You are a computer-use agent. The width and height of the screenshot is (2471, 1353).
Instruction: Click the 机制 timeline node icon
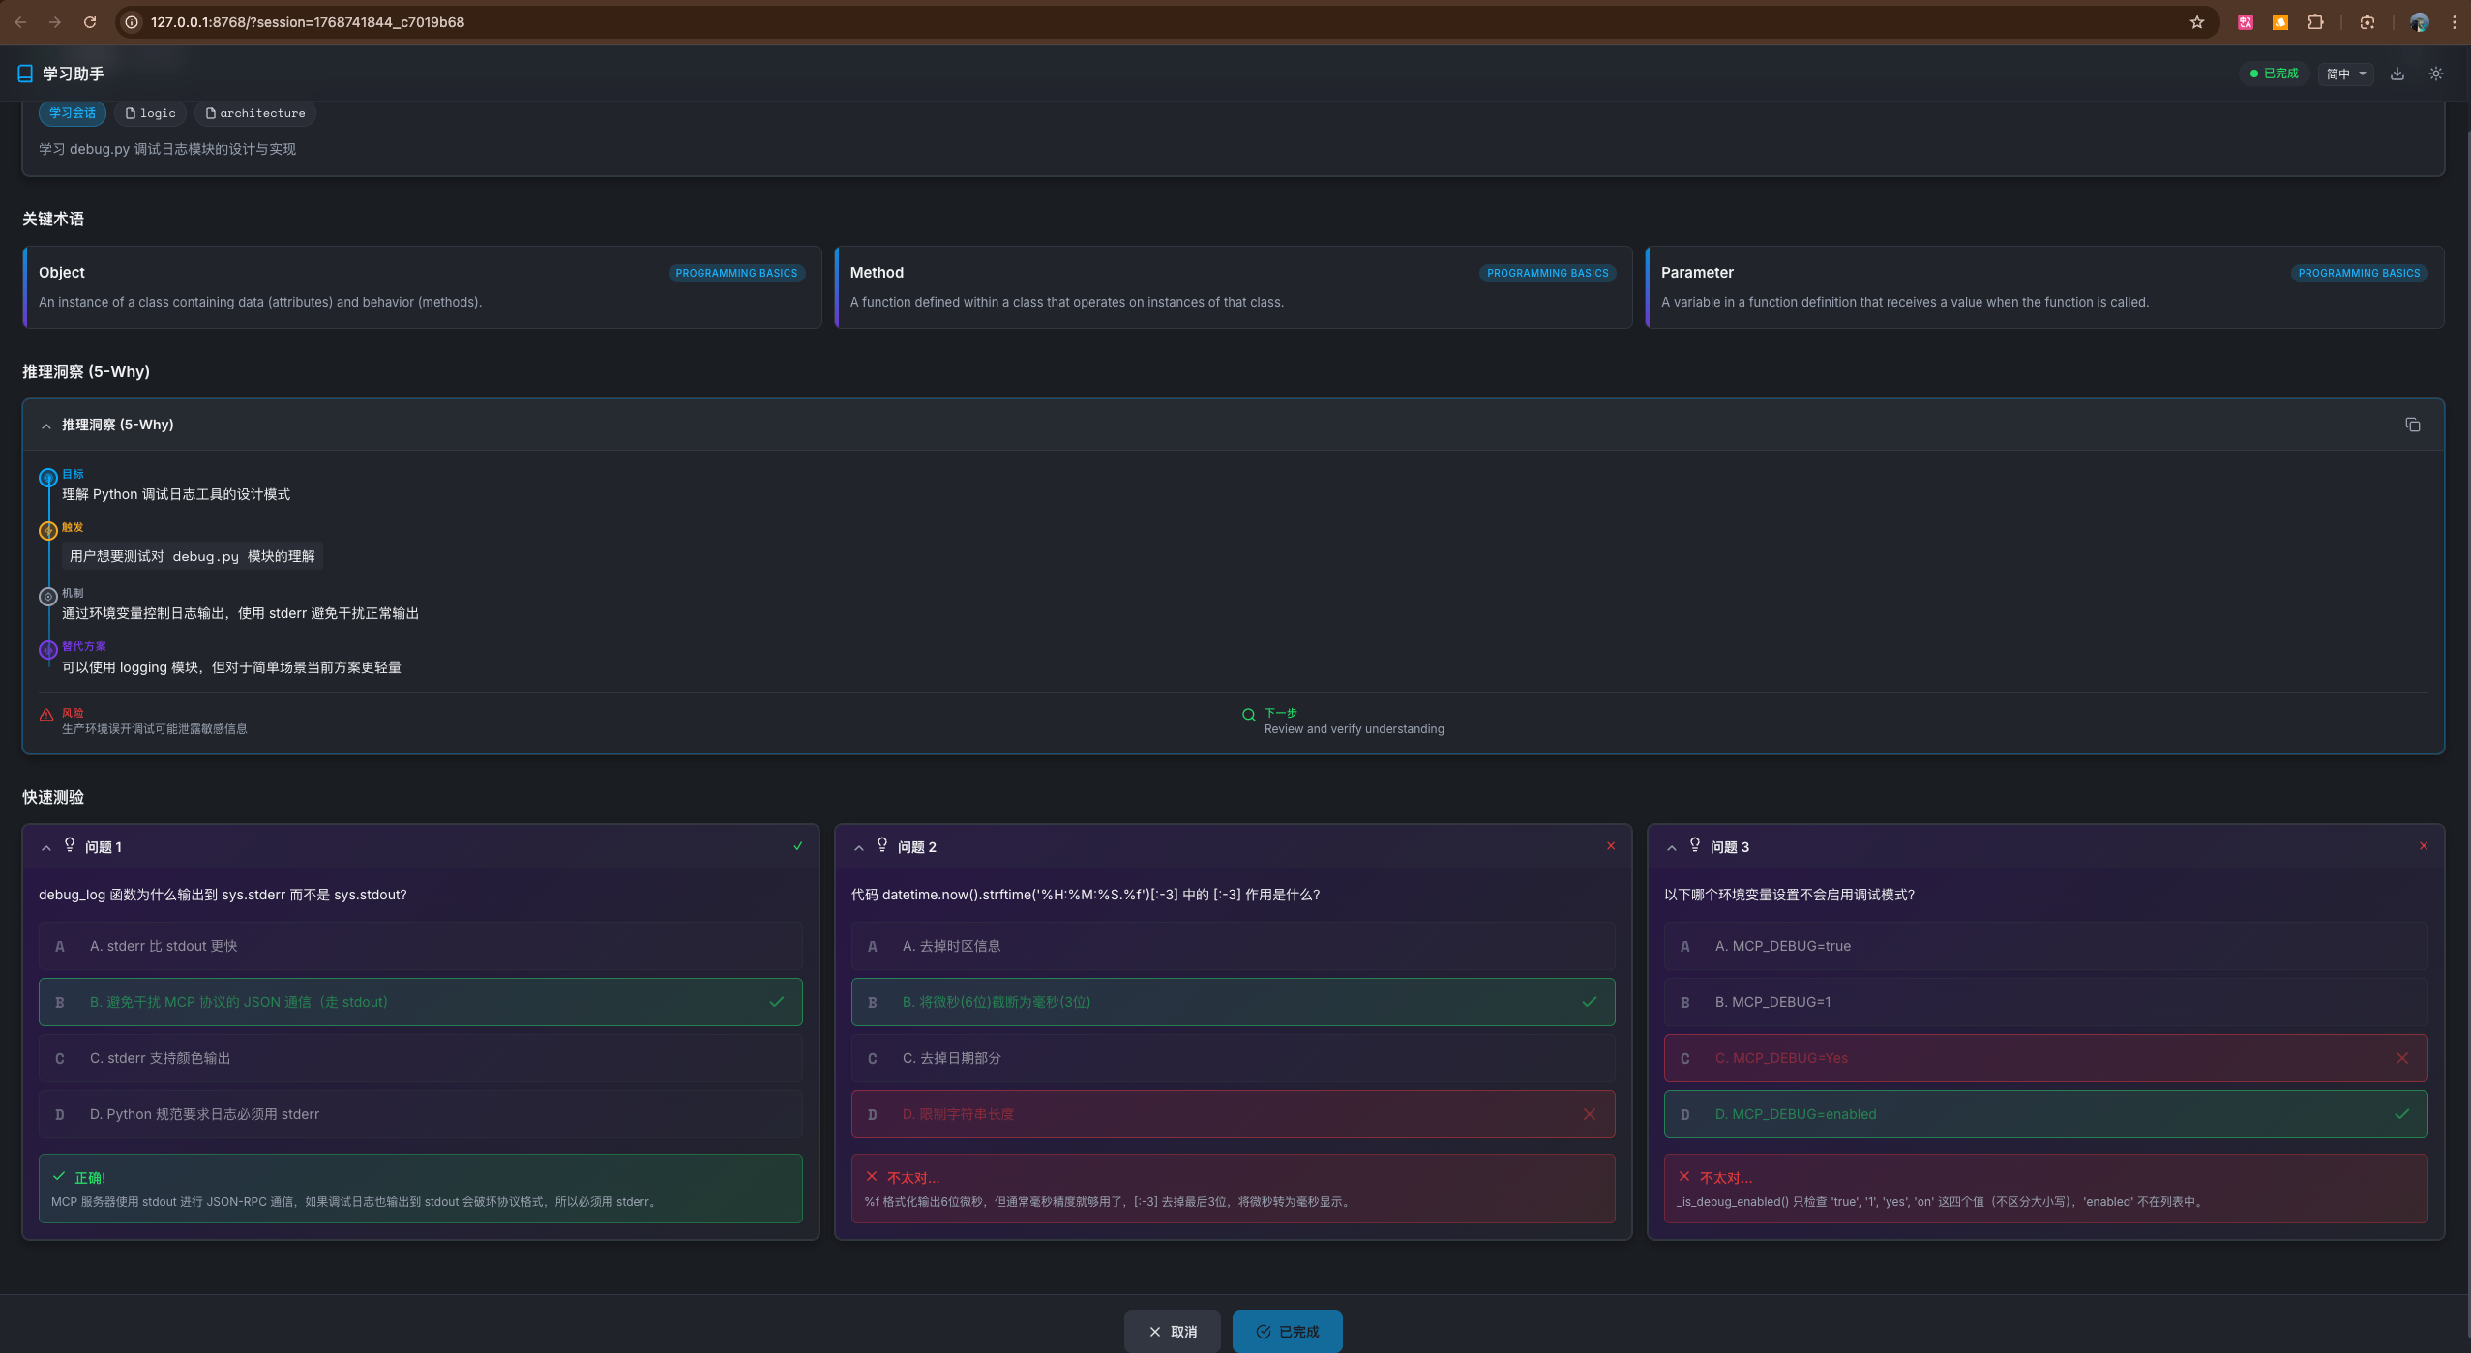[47, 597]
